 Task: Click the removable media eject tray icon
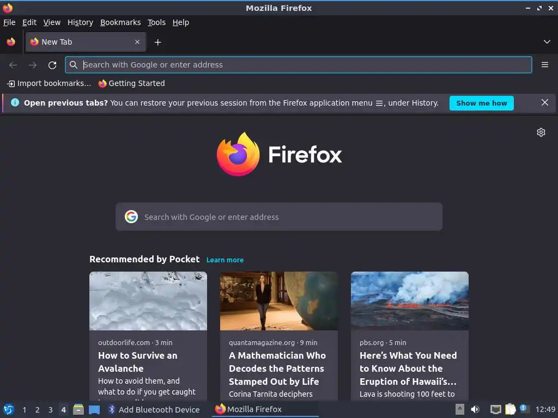460,409
